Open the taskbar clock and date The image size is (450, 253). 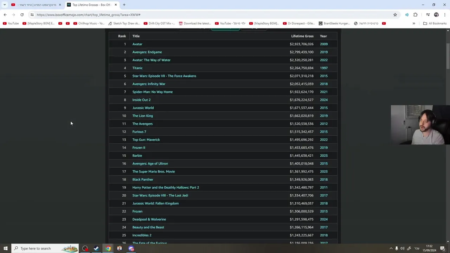(x=429, y=248)
